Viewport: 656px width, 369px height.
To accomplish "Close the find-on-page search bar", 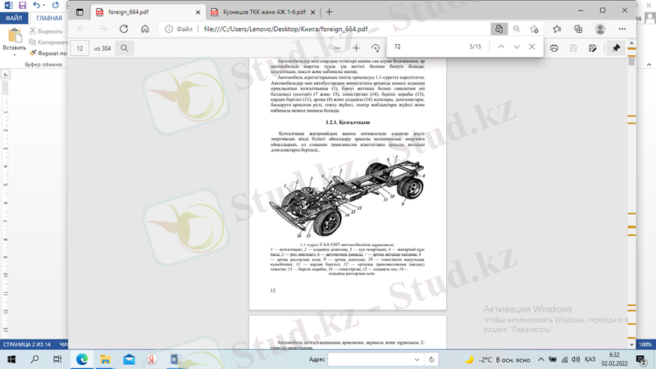I will [x=532, y=47].
